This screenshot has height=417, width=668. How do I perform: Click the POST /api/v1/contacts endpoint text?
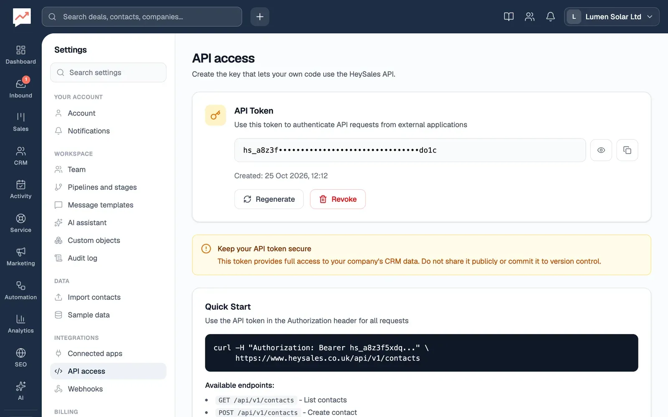[258, 412]
